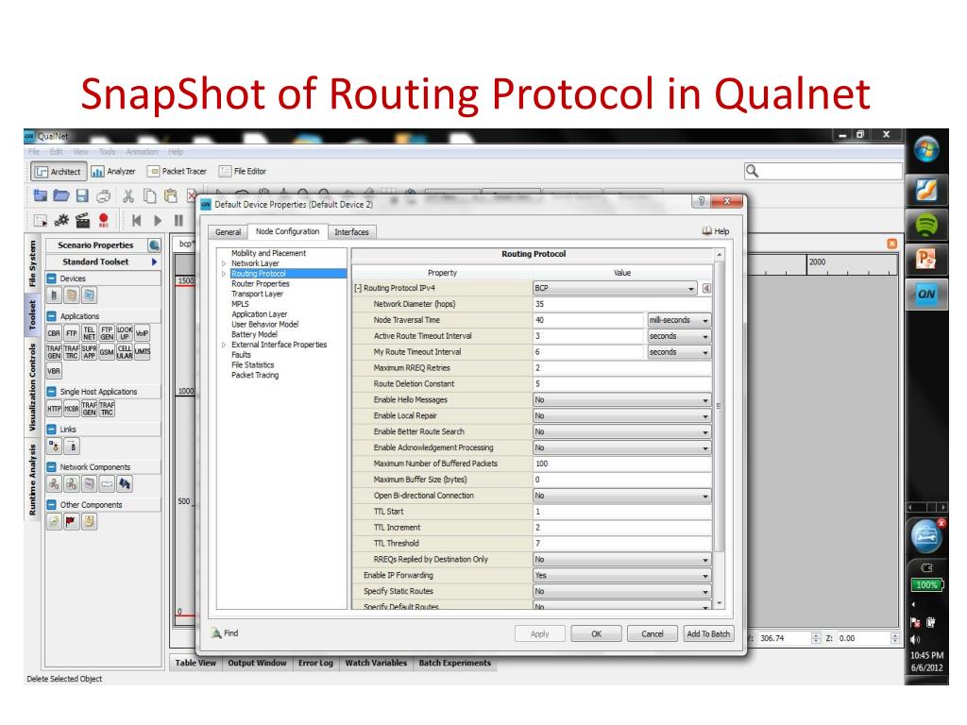Open the Runtime Analysis side tab
Viewport: 967px width, 725px height.
(33, 480)
